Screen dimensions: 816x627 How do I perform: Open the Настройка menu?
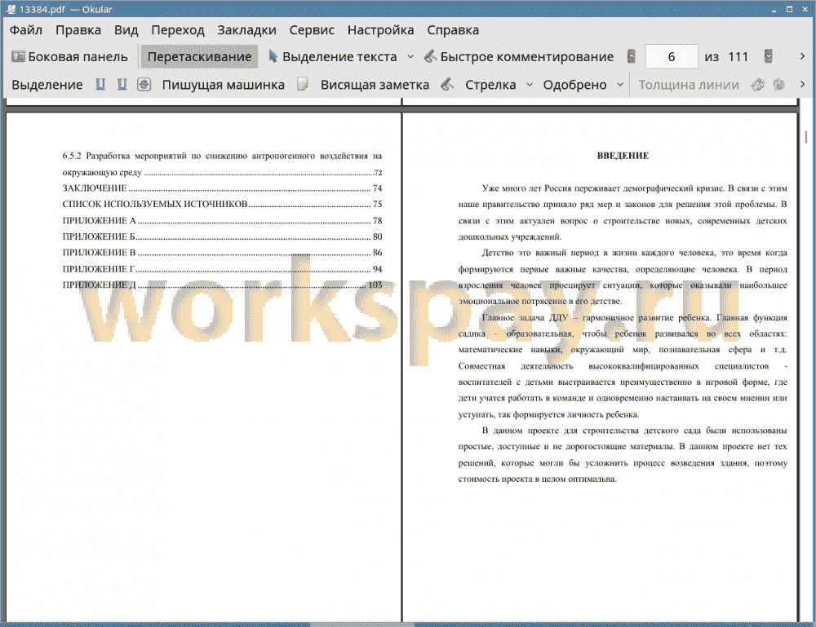click(x=380, y=30)
